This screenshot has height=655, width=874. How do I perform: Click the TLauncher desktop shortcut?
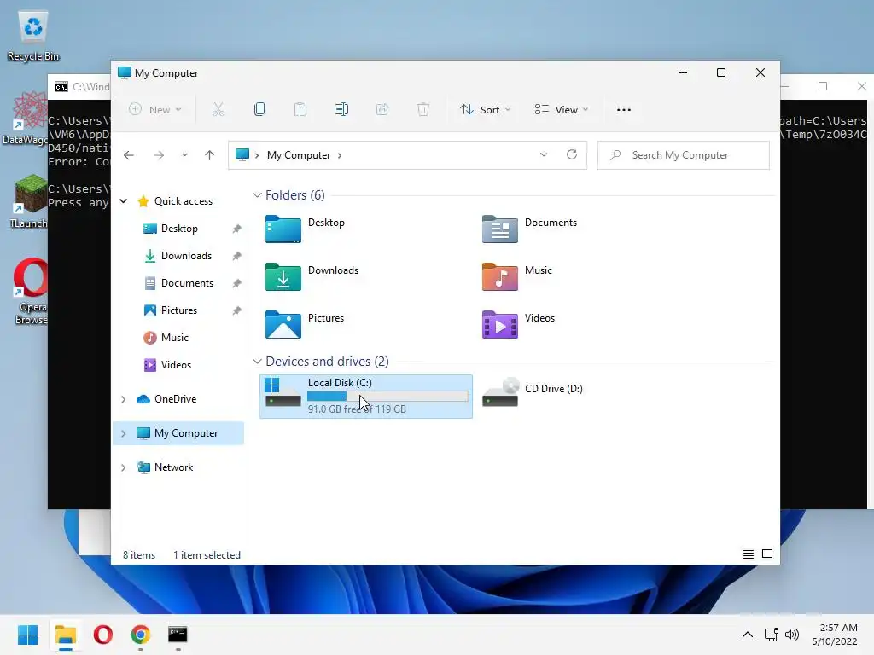(29, 201)
